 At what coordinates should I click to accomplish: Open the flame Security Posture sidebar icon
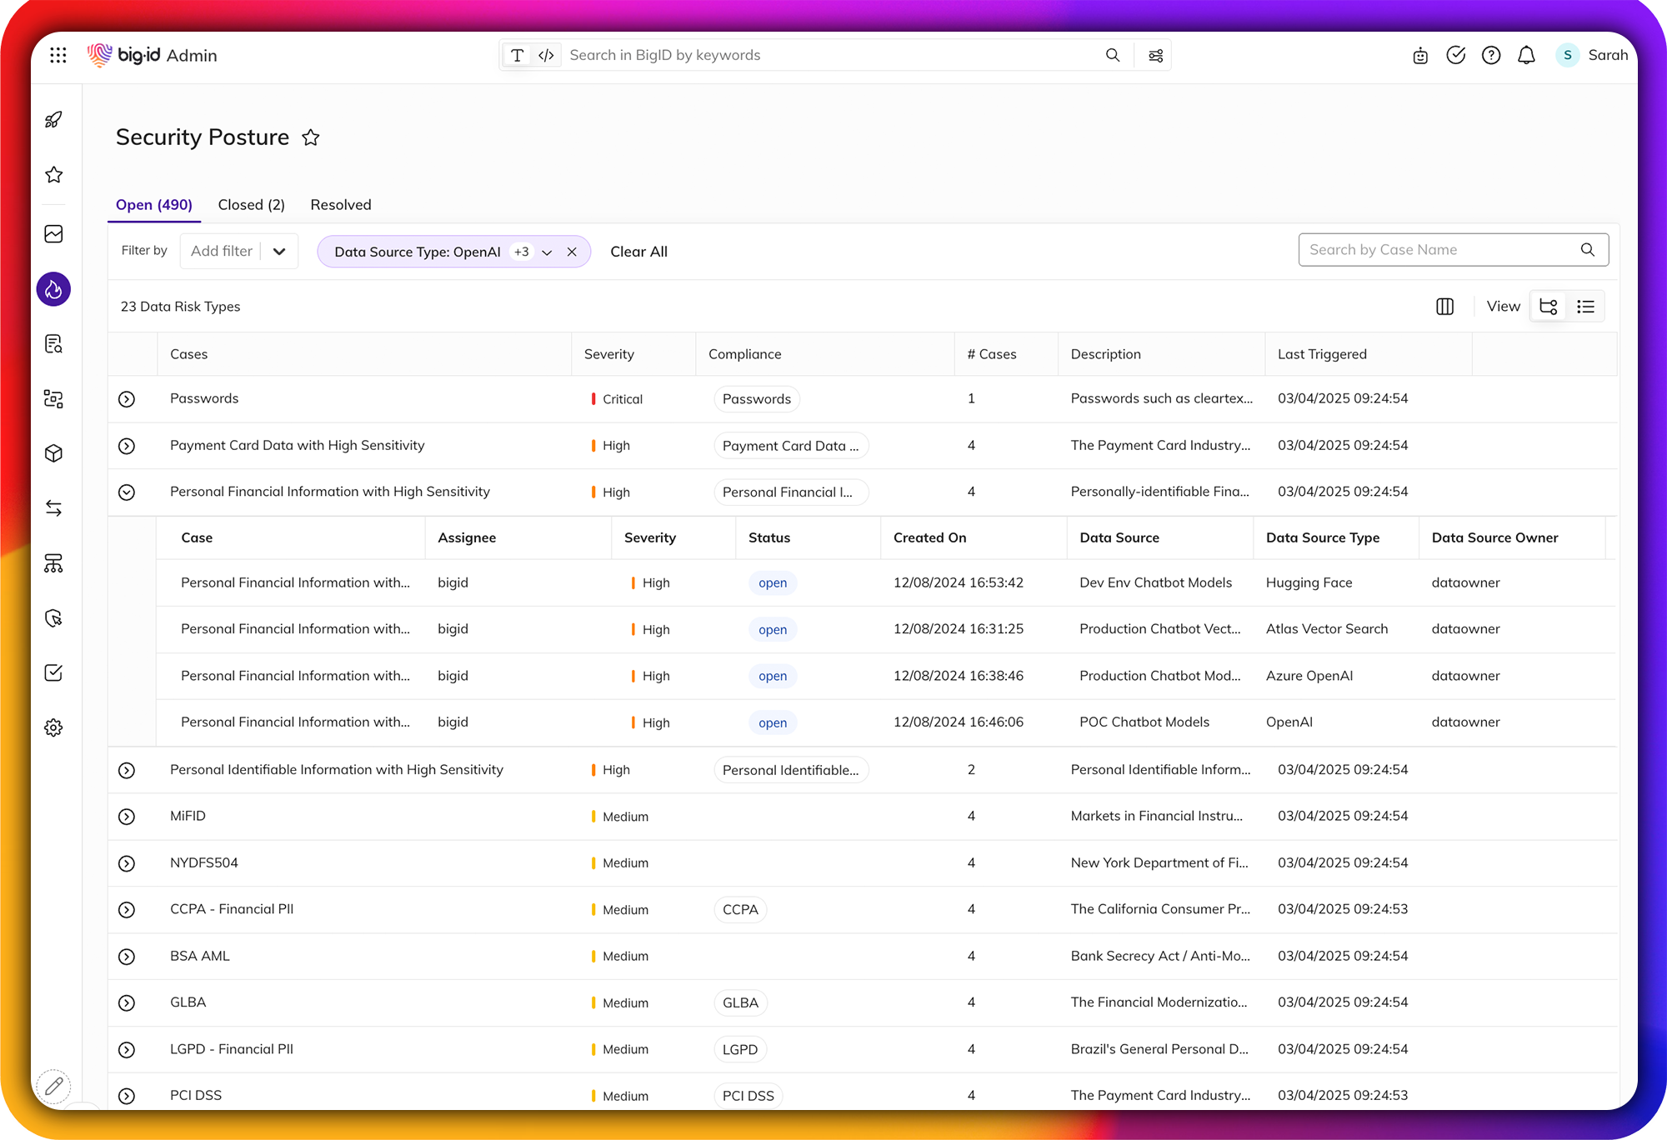[53, 289]
